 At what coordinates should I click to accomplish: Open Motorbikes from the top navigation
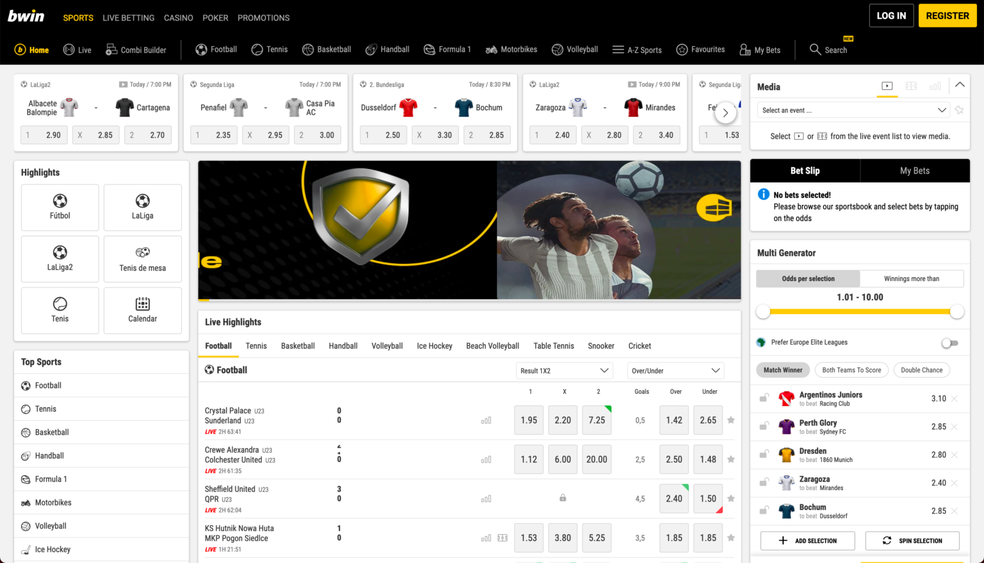tap(511, 49)
